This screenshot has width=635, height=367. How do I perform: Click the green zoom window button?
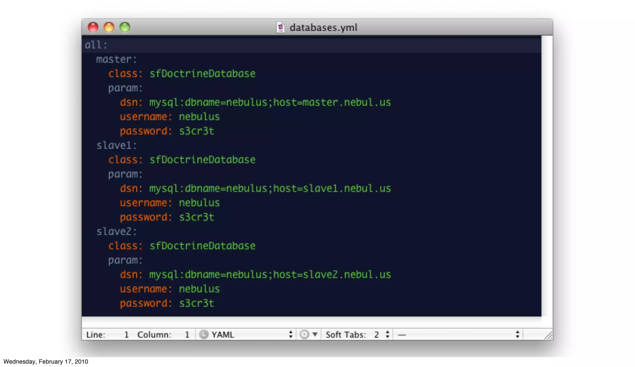(125, 27)
